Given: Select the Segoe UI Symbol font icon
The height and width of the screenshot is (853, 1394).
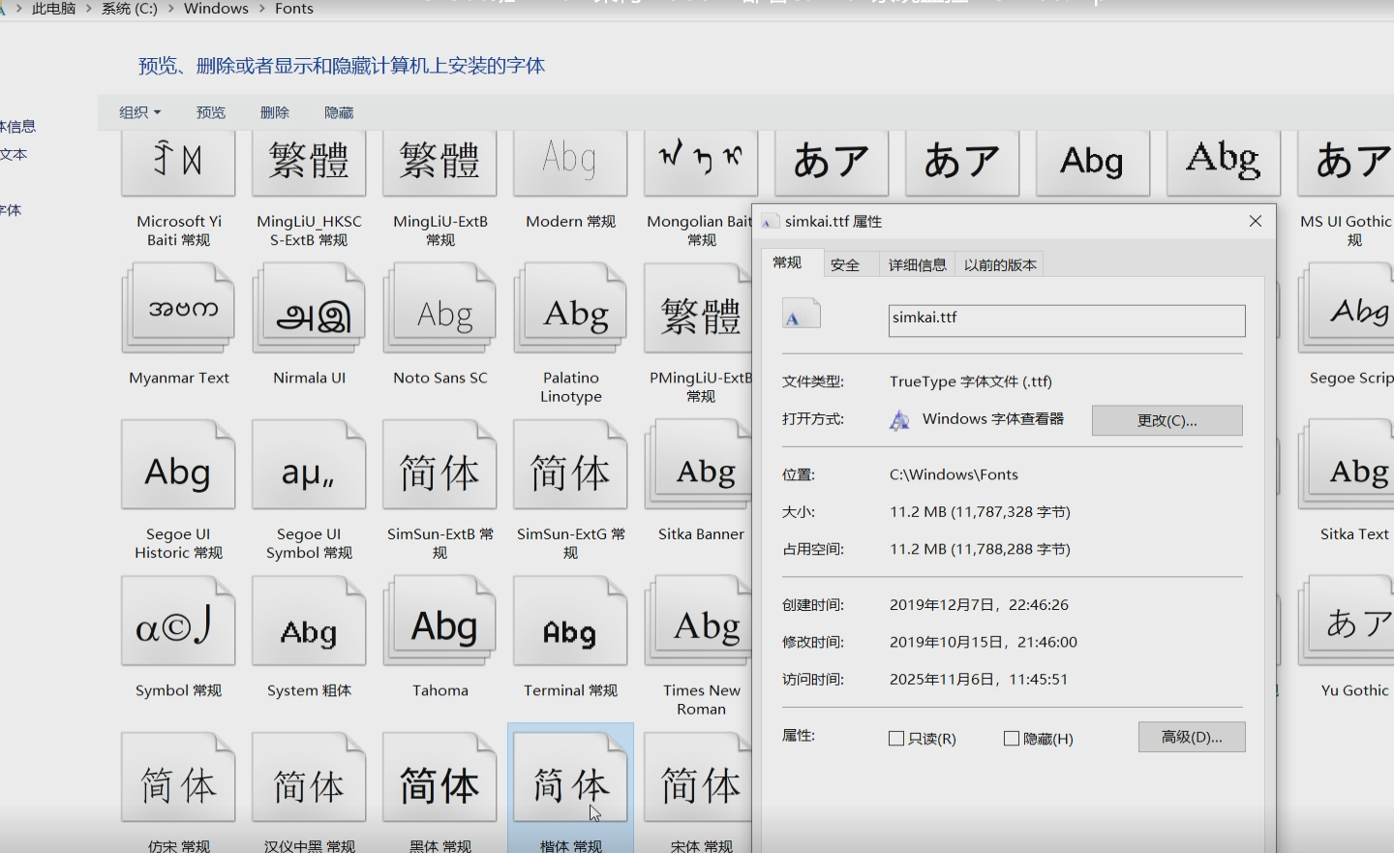Looking at the screenshot, I should pyautogui.click(x=309, y=465).
